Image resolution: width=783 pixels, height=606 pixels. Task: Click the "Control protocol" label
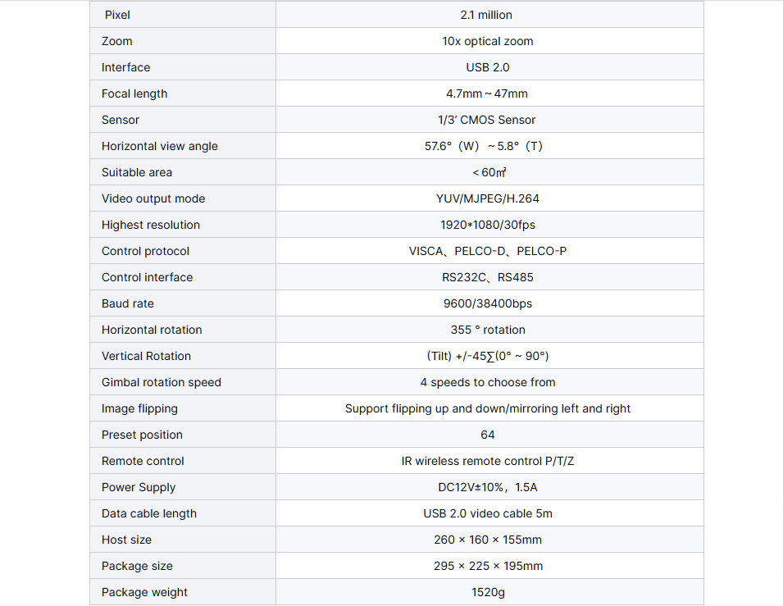pyautogui.click(x=145, y=251)
